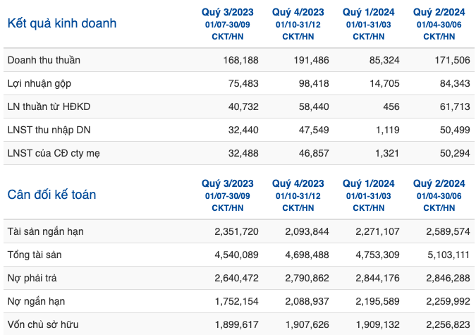
Task: Click the Tài sản ngắn hạn row
Action: tap(239, 231)
